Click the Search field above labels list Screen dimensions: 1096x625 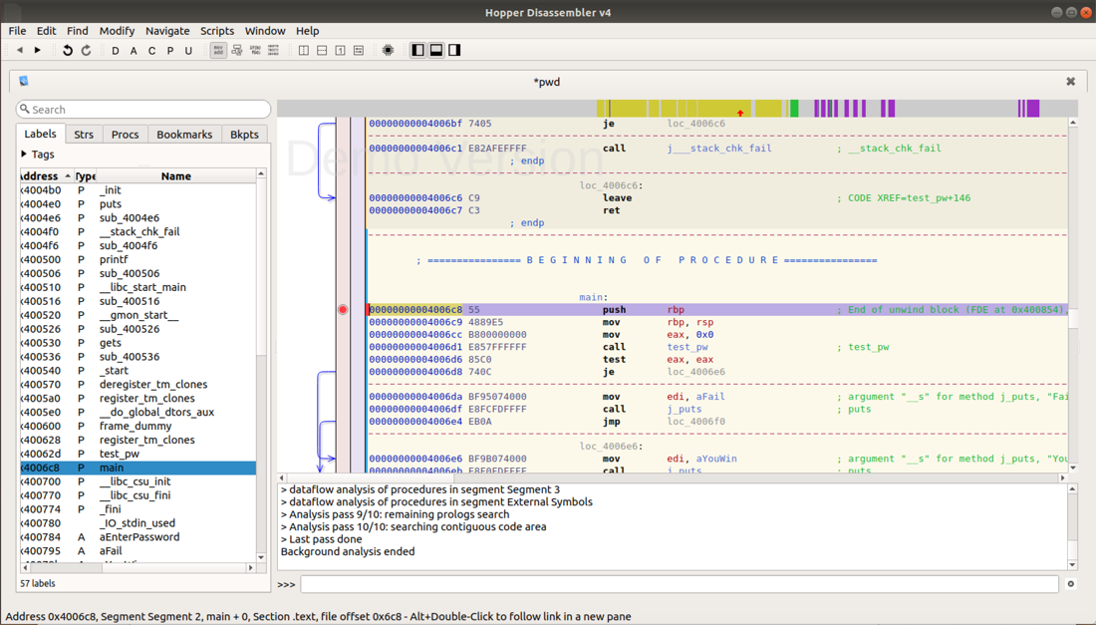(x=143, y=110)
